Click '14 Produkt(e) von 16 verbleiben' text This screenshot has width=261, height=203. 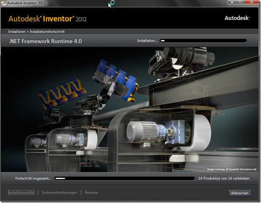tap(224, 178)
